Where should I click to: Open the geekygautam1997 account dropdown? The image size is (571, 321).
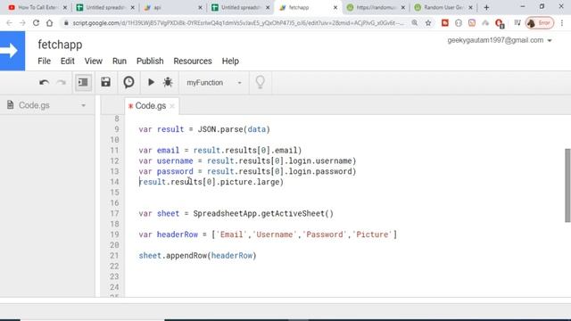[500, 40]
